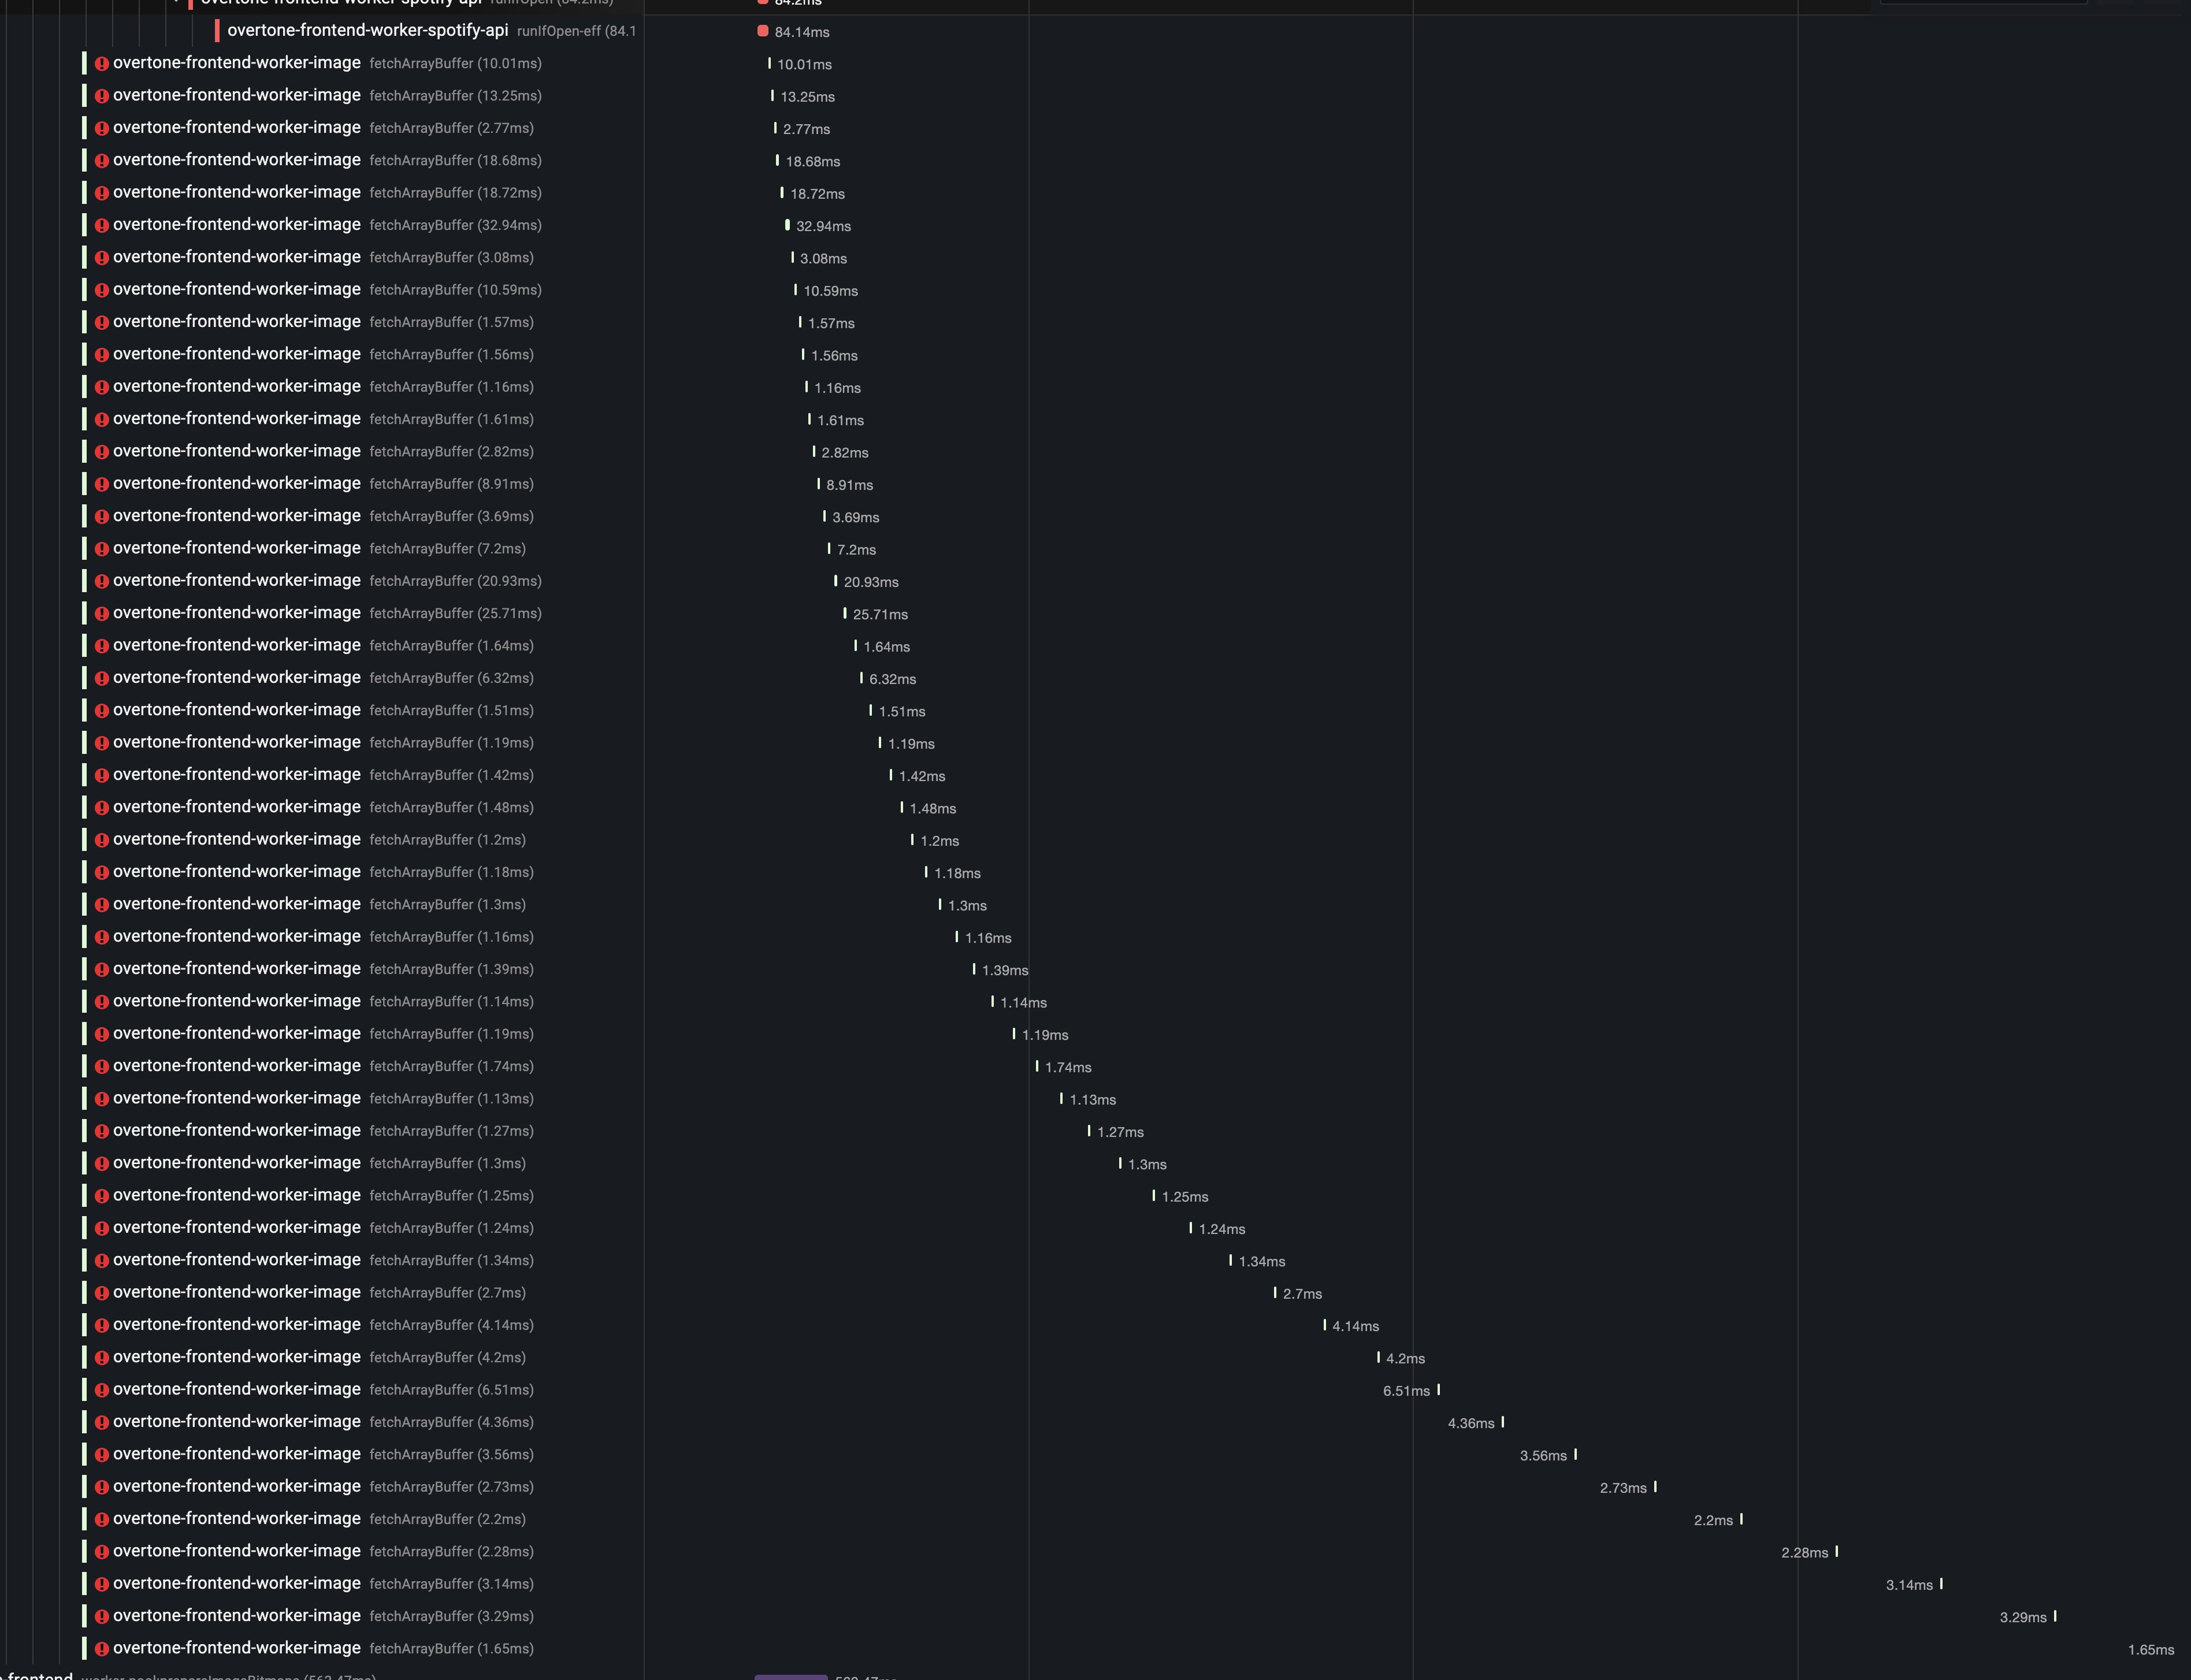Screen dimensions: 2191x1680
Task: Click the red span color bar of runIfOpen-eff
Action: [219, 31]
